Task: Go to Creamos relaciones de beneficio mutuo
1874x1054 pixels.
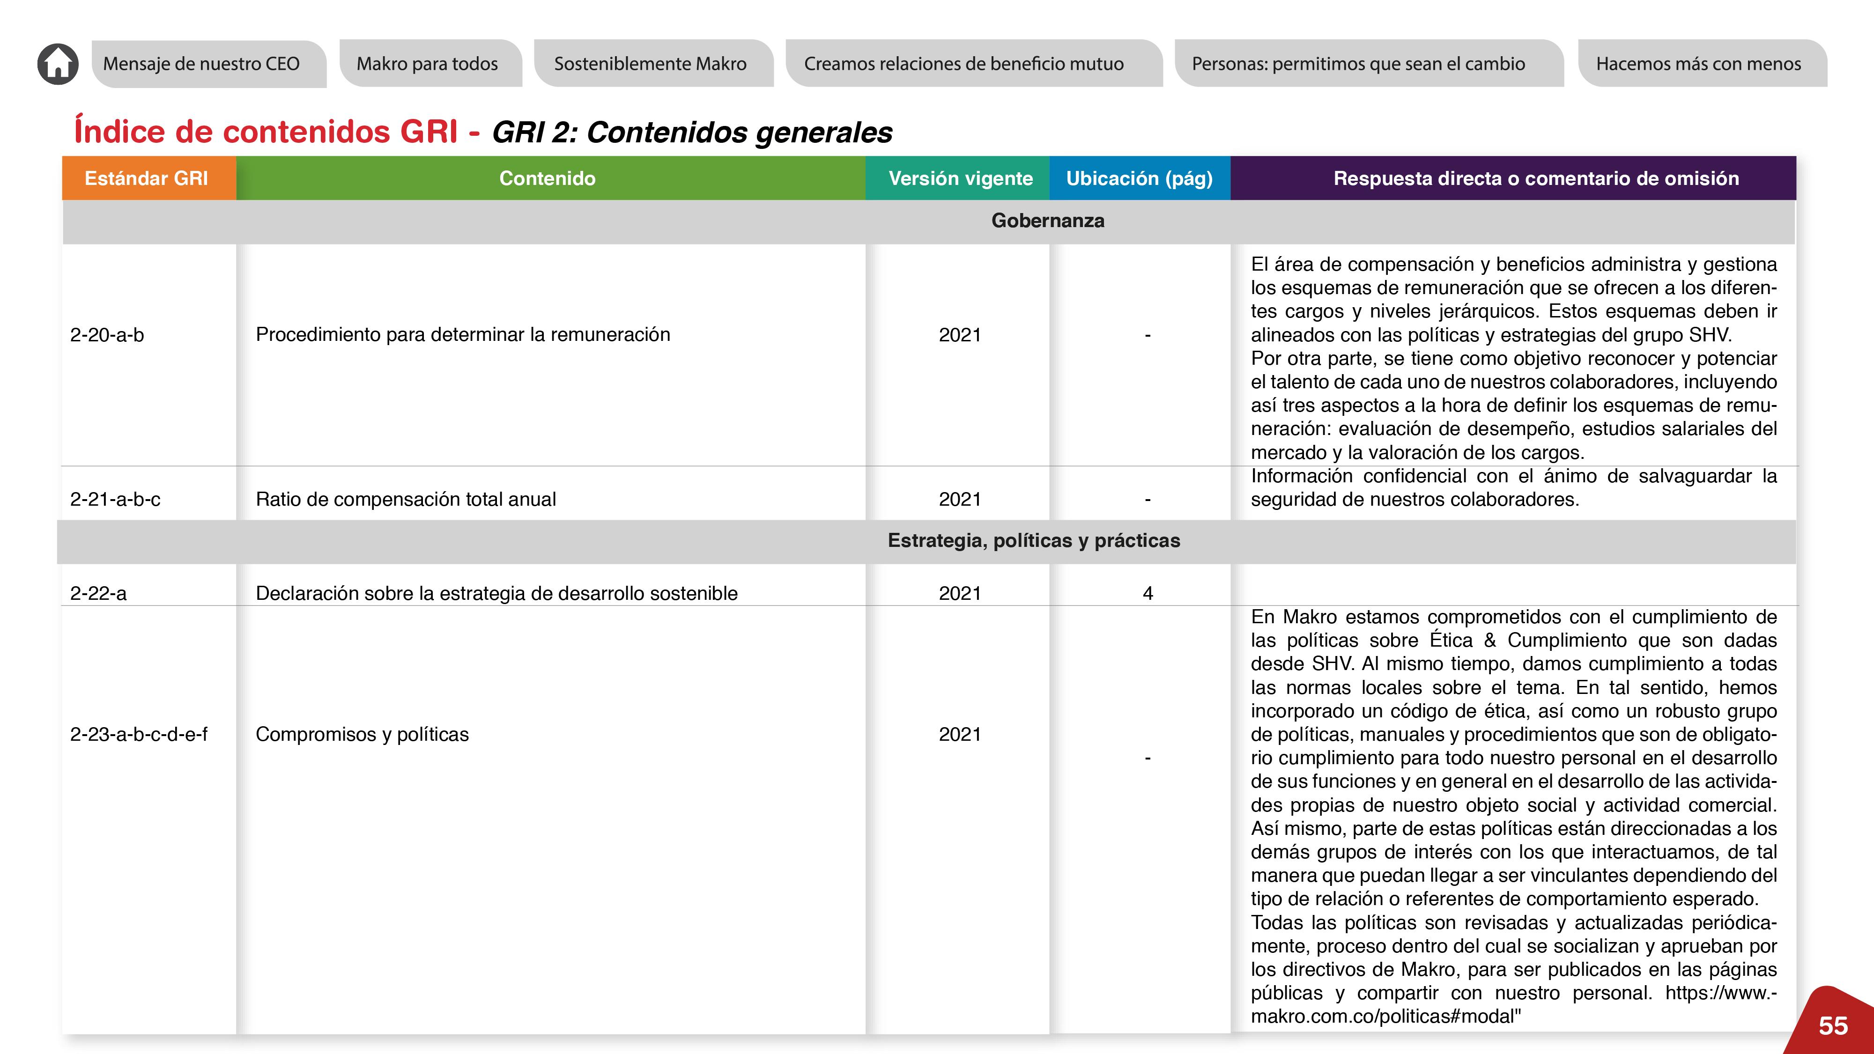Action: (963, 64)
